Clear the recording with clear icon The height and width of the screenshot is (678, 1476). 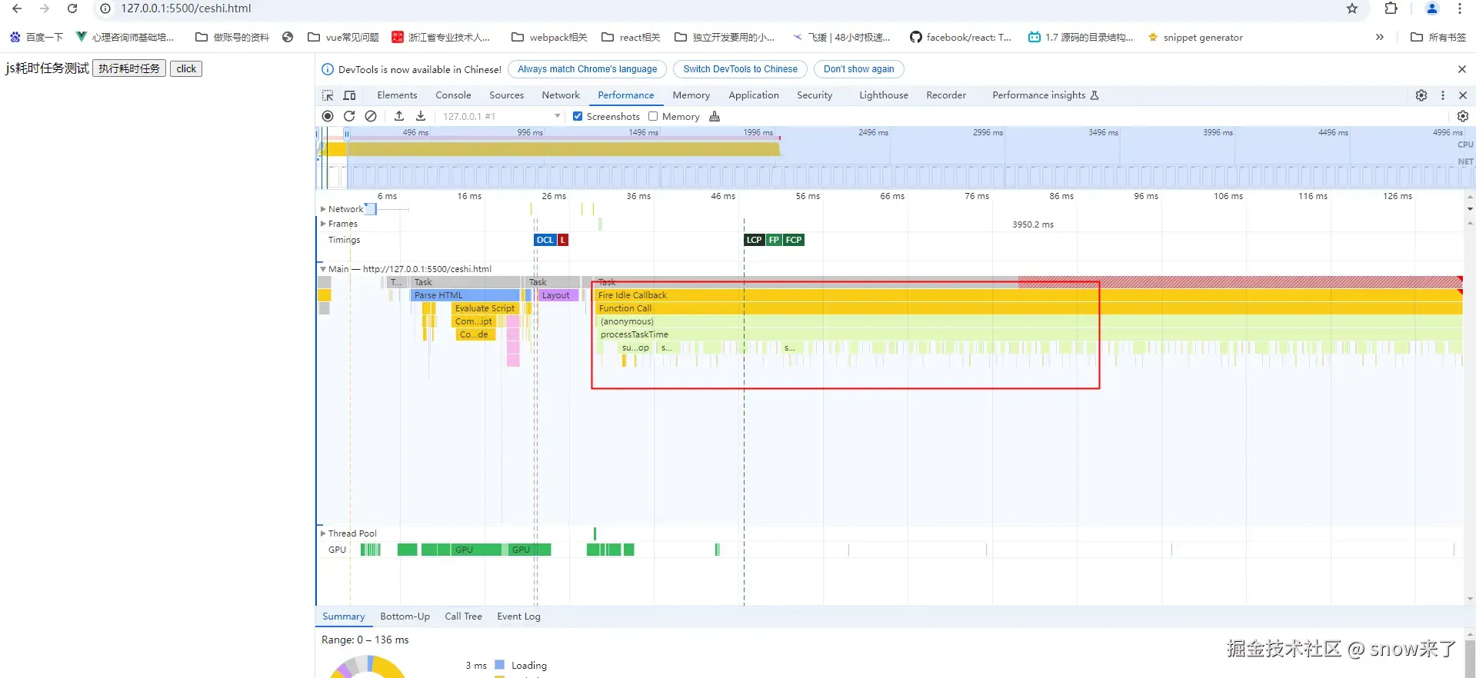(371, 116)
